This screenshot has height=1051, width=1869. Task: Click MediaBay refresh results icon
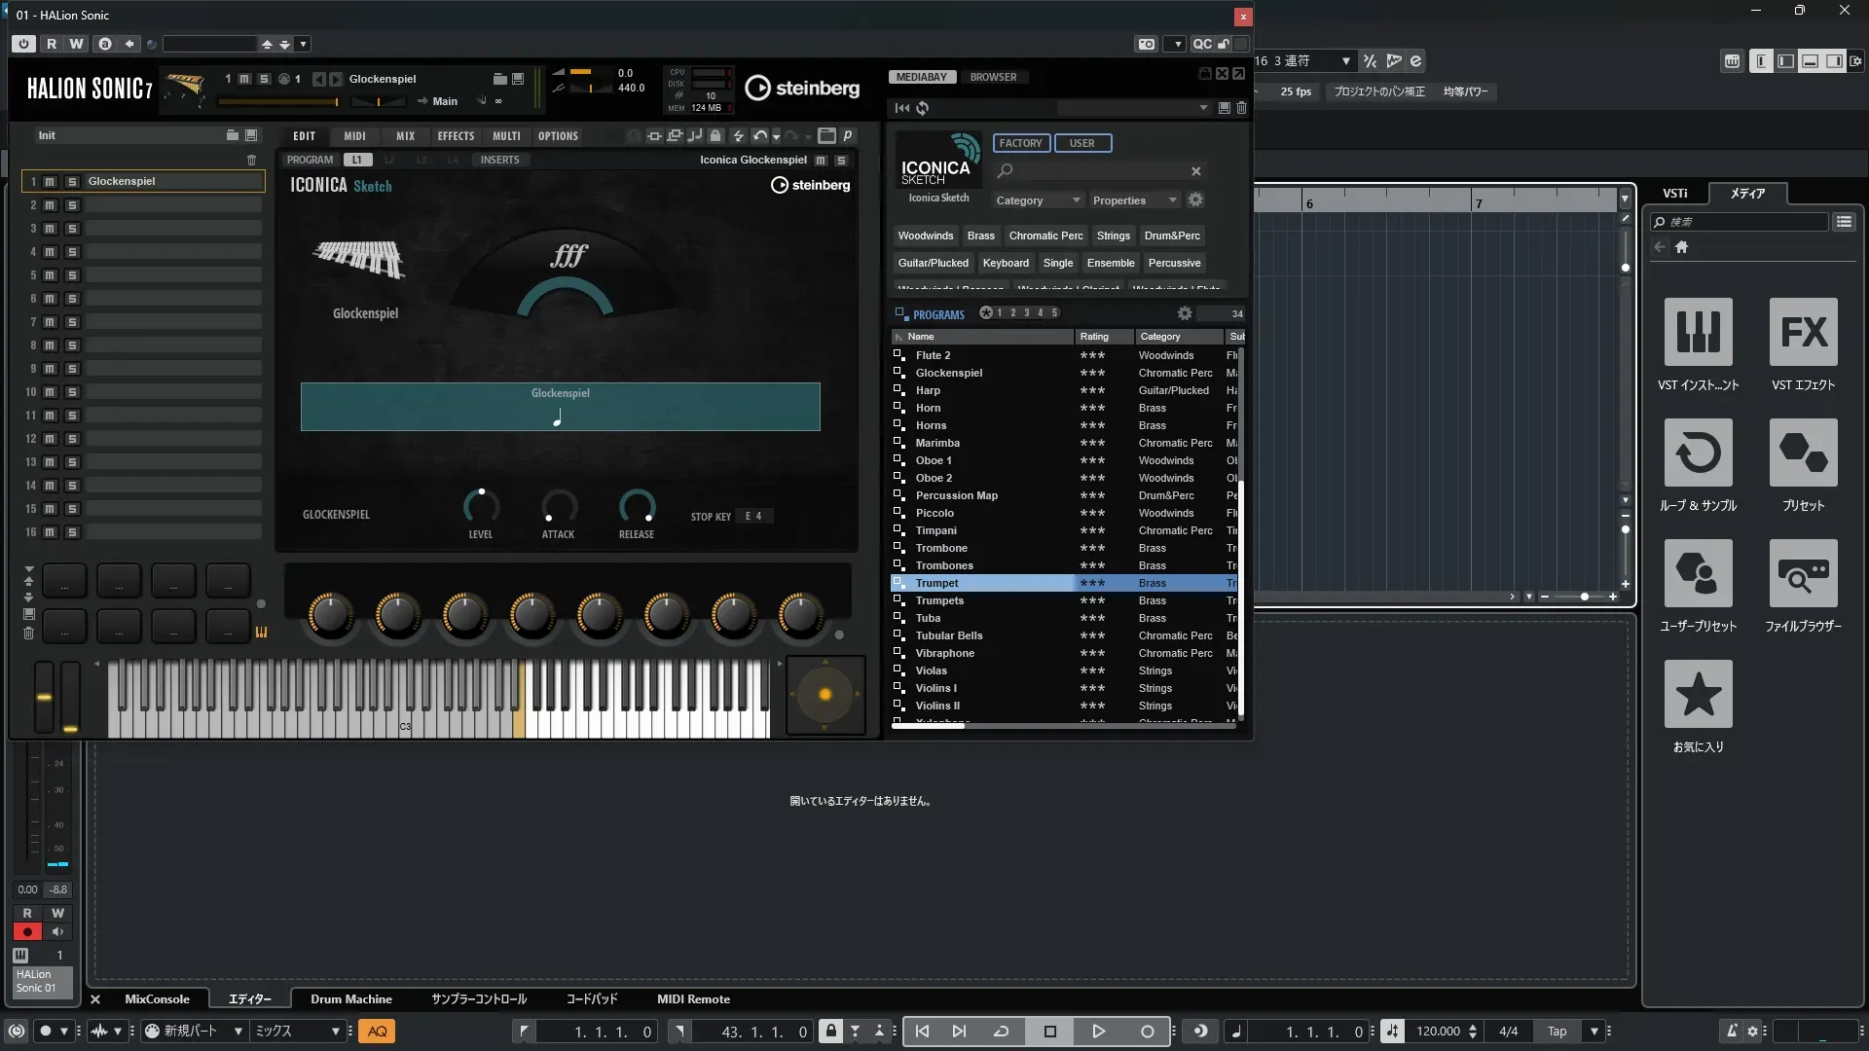point(923,108)
